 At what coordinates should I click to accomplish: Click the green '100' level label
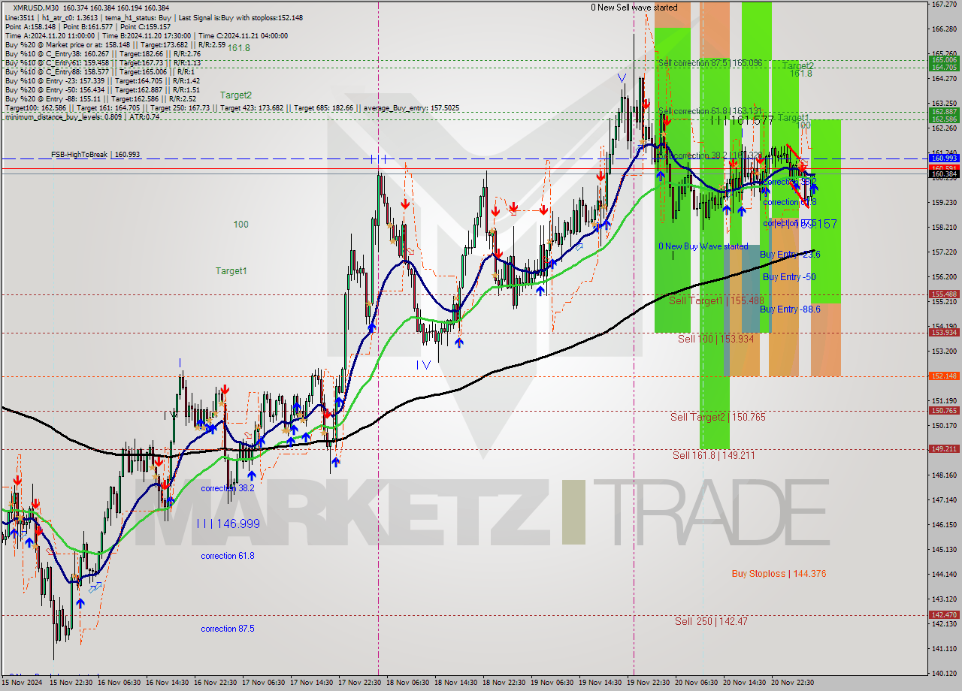tap(240, 225)
